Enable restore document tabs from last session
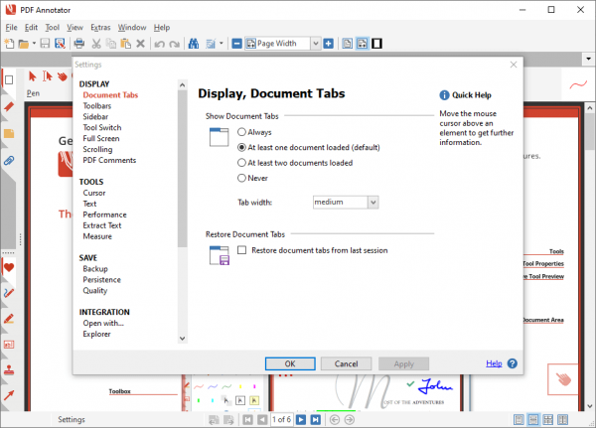The image size is (596, 428). tap(242, 252)
